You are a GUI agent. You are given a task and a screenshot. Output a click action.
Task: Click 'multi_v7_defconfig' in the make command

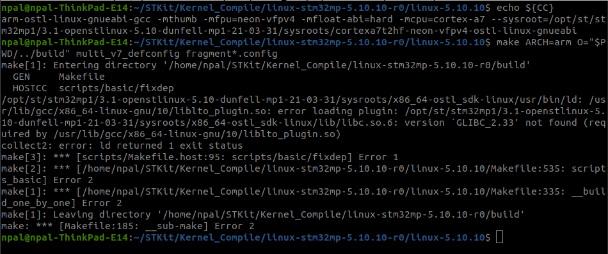(x=128, y=52)
